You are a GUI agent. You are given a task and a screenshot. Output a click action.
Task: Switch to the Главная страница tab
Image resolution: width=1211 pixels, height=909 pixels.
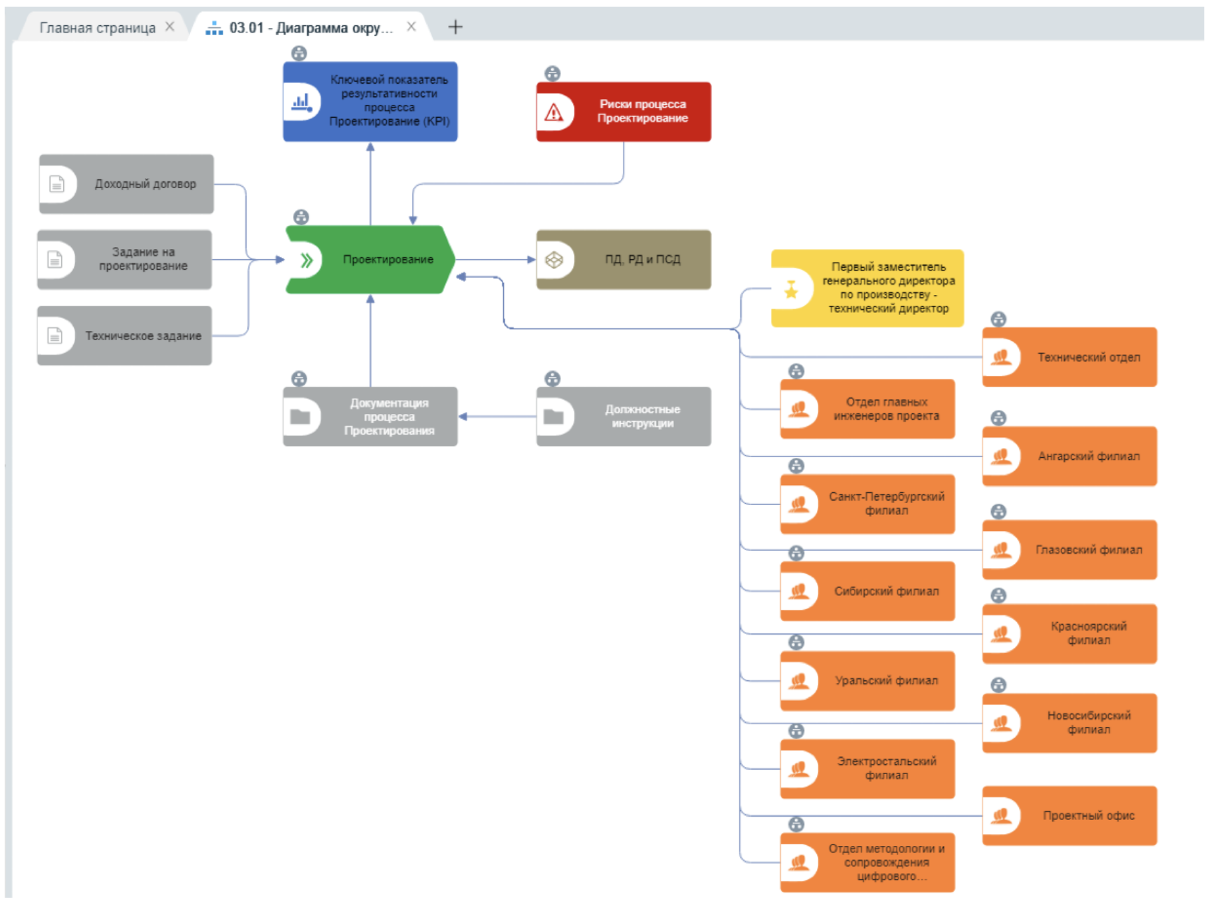point(97,27)
